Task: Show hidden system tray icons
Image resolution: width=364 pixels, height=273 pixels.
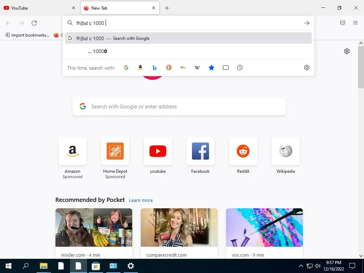Action: (x=301, y=266)
